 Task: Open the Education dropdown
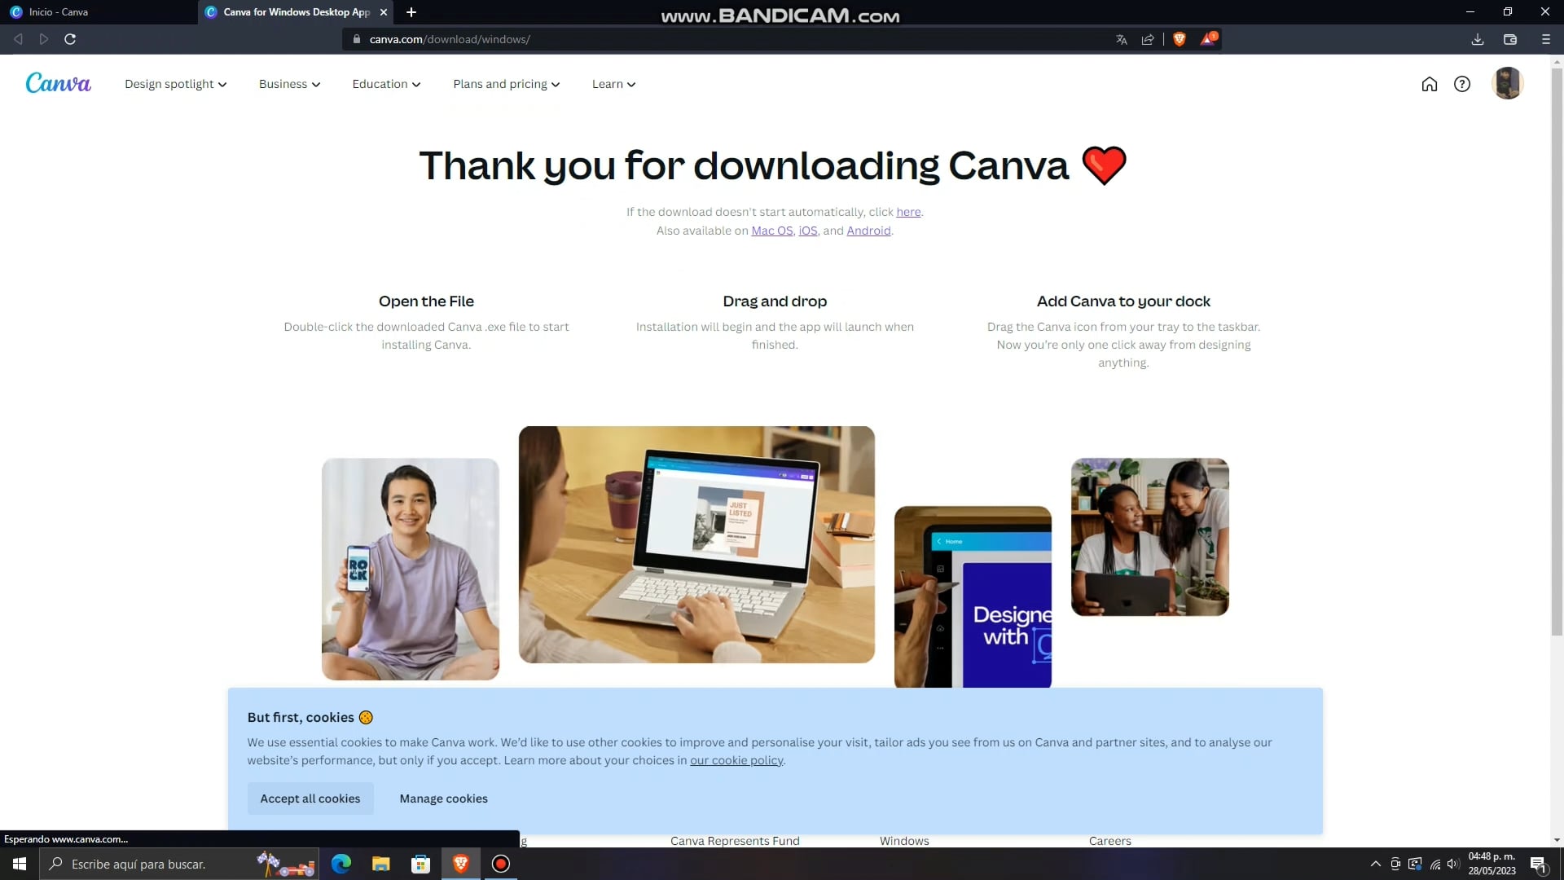point(385,84)
